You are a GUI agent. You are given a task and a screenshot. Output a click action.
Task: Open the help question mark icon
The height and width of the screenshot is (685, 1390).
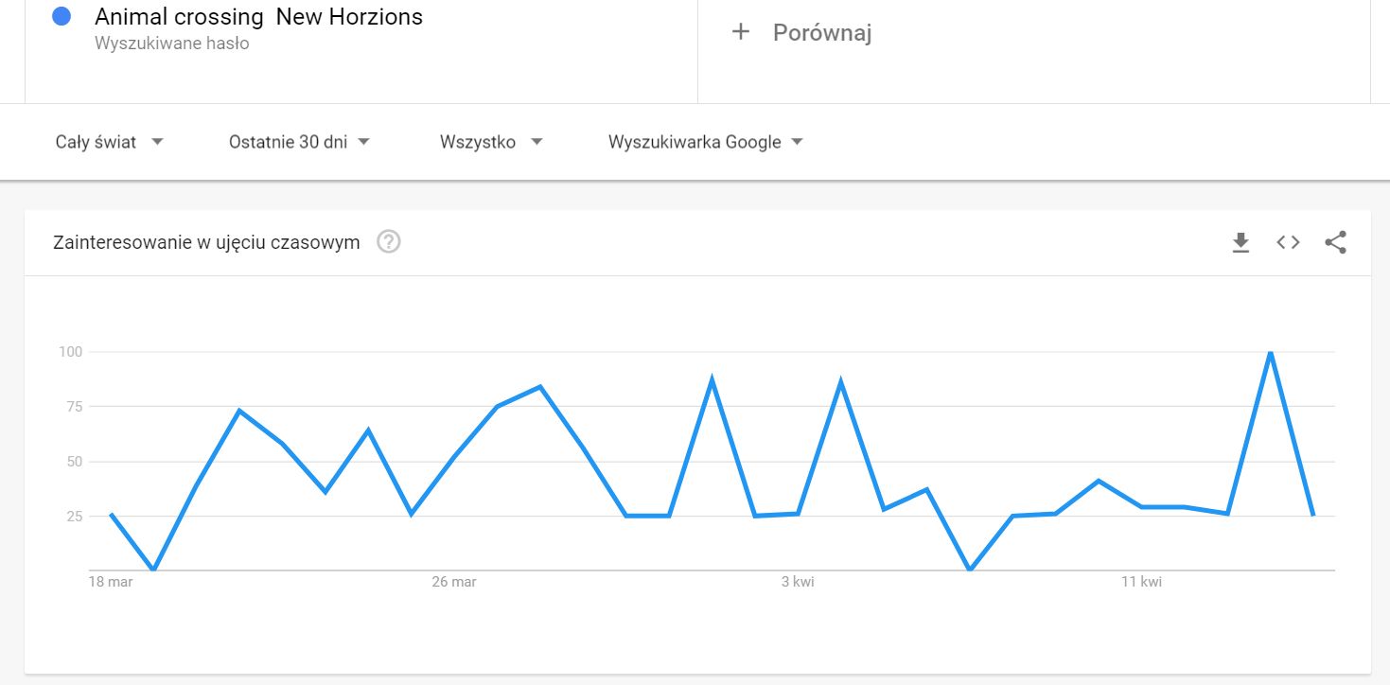389,242
